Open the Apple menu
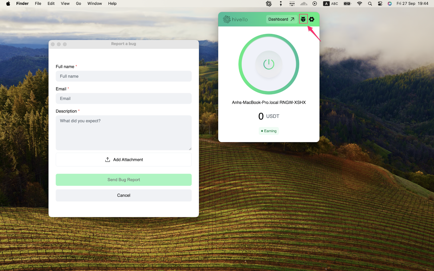The width and height of the screenshot is (434, 271). pyautogui.click(x=8, y=4)
